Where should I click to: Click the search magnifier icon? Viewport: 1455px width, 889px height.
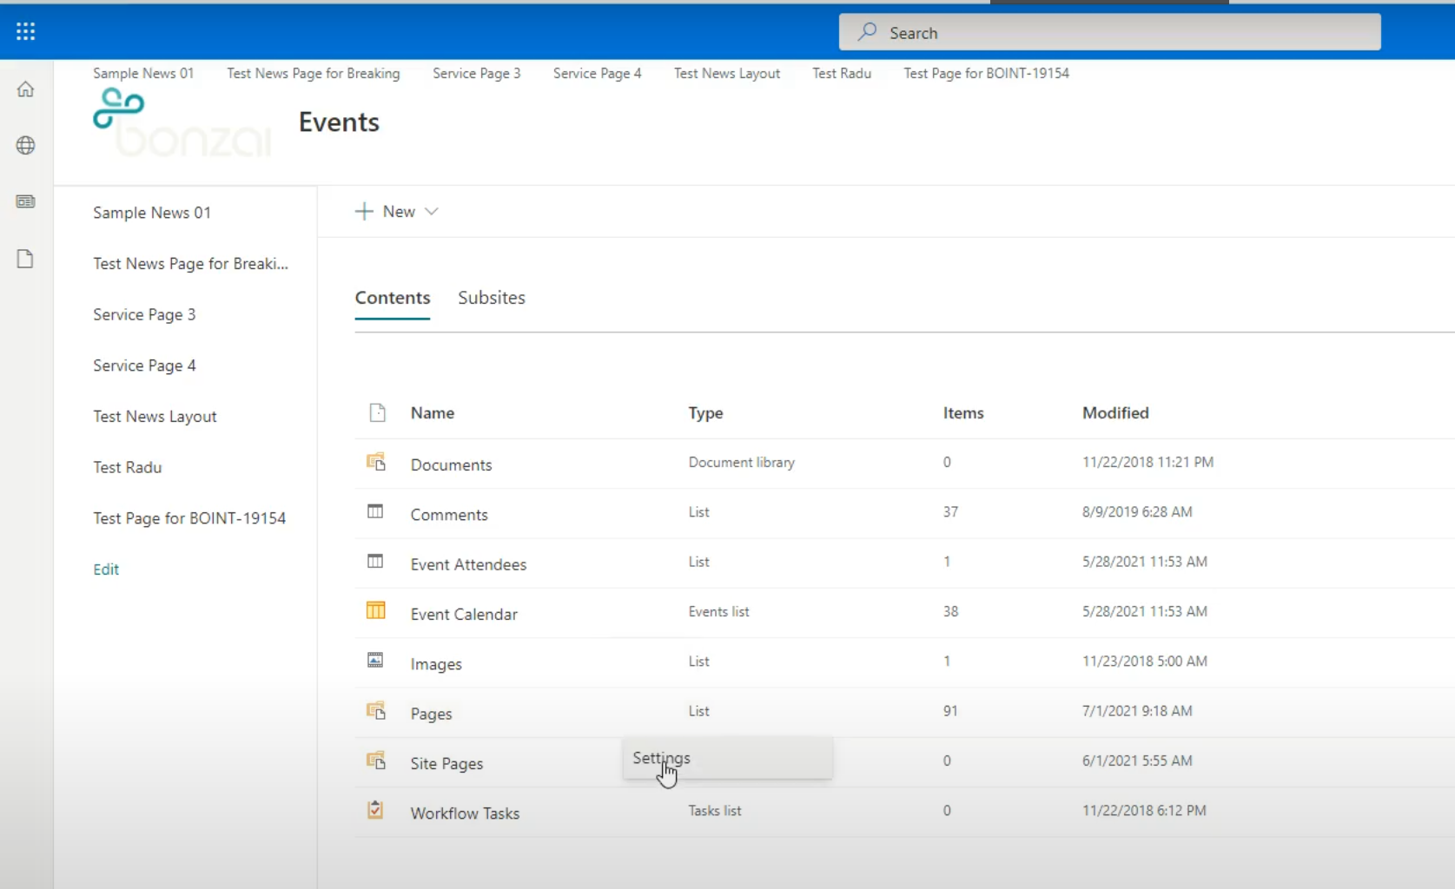pos(867,32)
